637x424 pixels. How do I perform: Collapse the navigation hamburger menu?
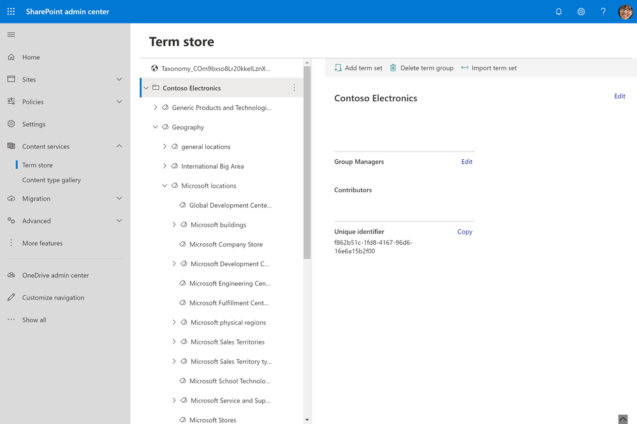click(x=11, y=34)
